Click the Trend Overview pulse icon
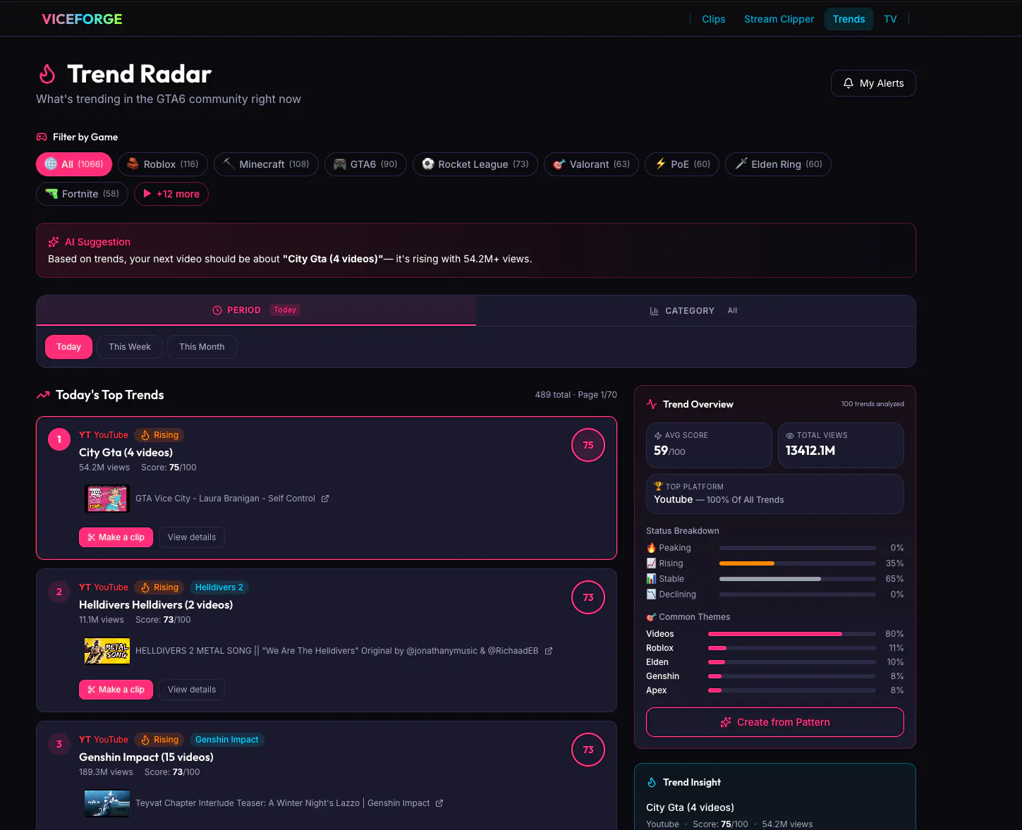The height and width of the screenshot is (830, 1022). [x=652, y=404]
